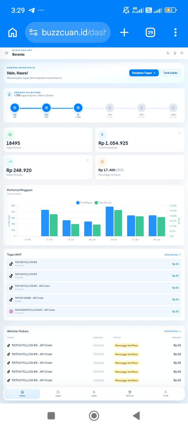This screenshot has width=188, height=428.
Task: Open notifications bell in Beranda header
Action: [x=182, y=53]
